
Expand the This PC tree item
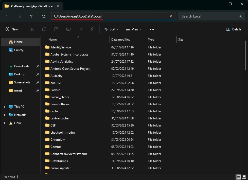pyautogui.click(x=4, y=106)
